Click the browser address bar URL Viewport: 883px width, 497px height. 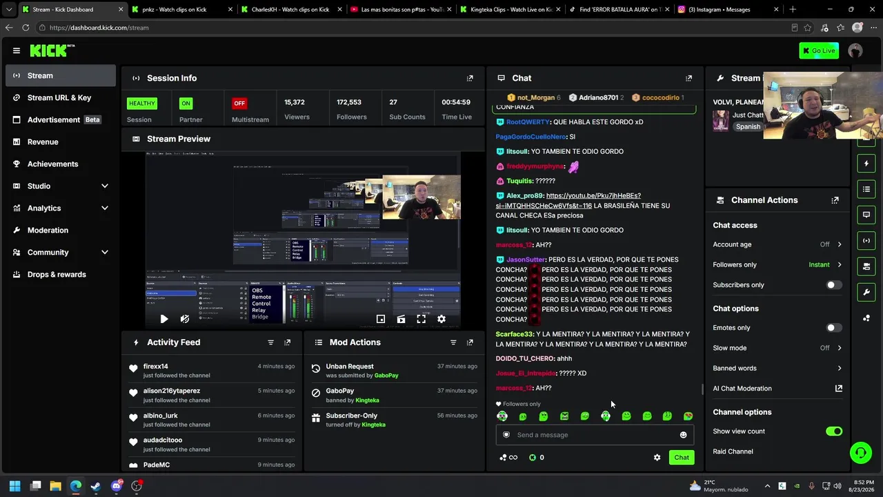click(99, 28)
